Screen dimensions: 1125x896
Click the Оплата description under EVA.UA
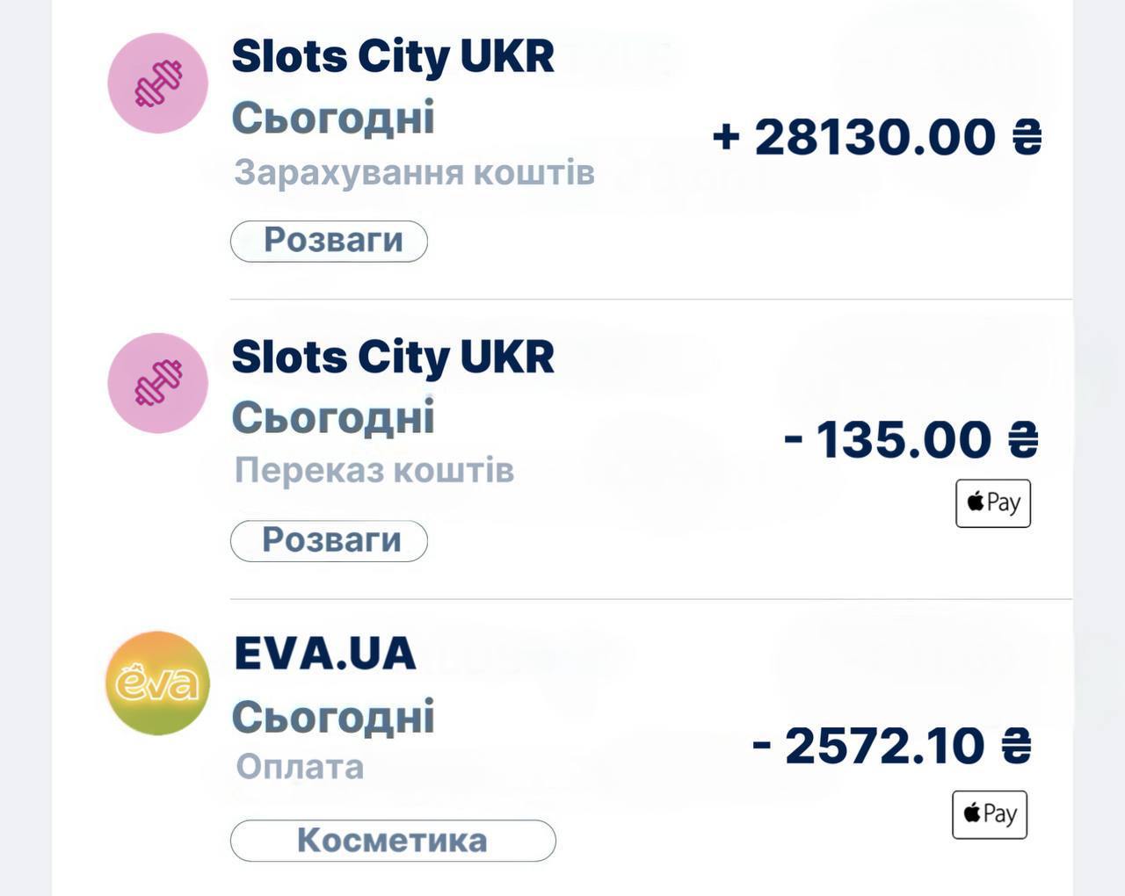point(300,767)
